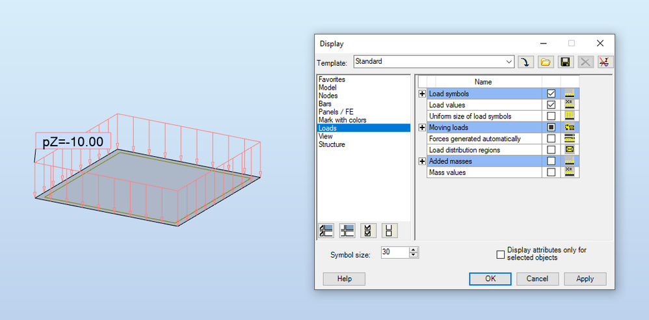649x320 pixels.
Task: Click second table-grid icon under category list
Action: click(347, 231)
